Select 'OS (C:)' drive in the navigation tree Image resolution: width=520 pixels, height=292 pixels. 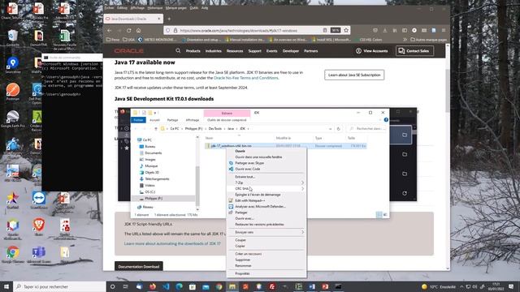tap(149, 191)
